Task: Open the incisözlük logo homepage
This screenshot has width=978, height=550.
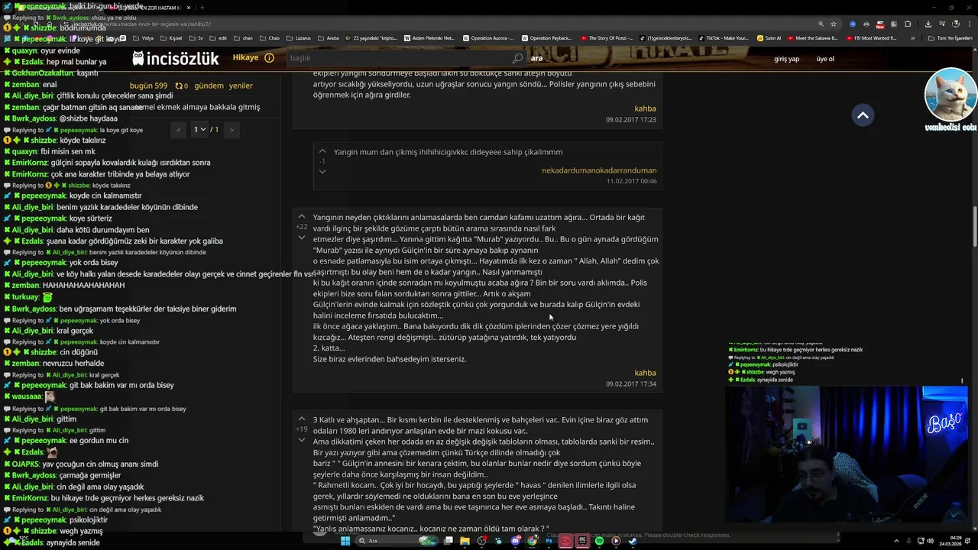Action: click(x=175, y=58)
